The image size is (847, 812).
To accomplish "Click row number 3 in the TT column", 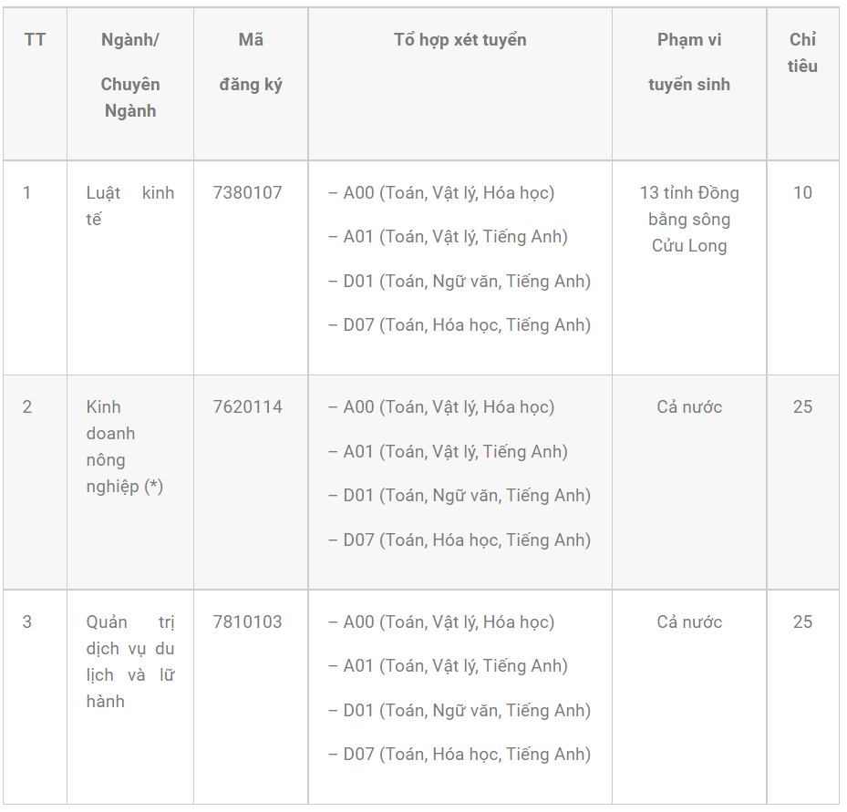I will click(26, 622).
